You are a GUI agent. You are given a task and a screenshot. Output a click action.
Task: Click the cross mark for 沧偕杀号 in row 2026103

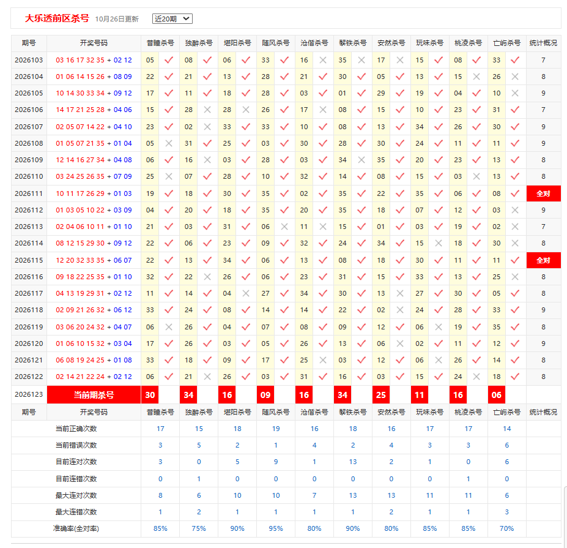[x=323, y=60]
